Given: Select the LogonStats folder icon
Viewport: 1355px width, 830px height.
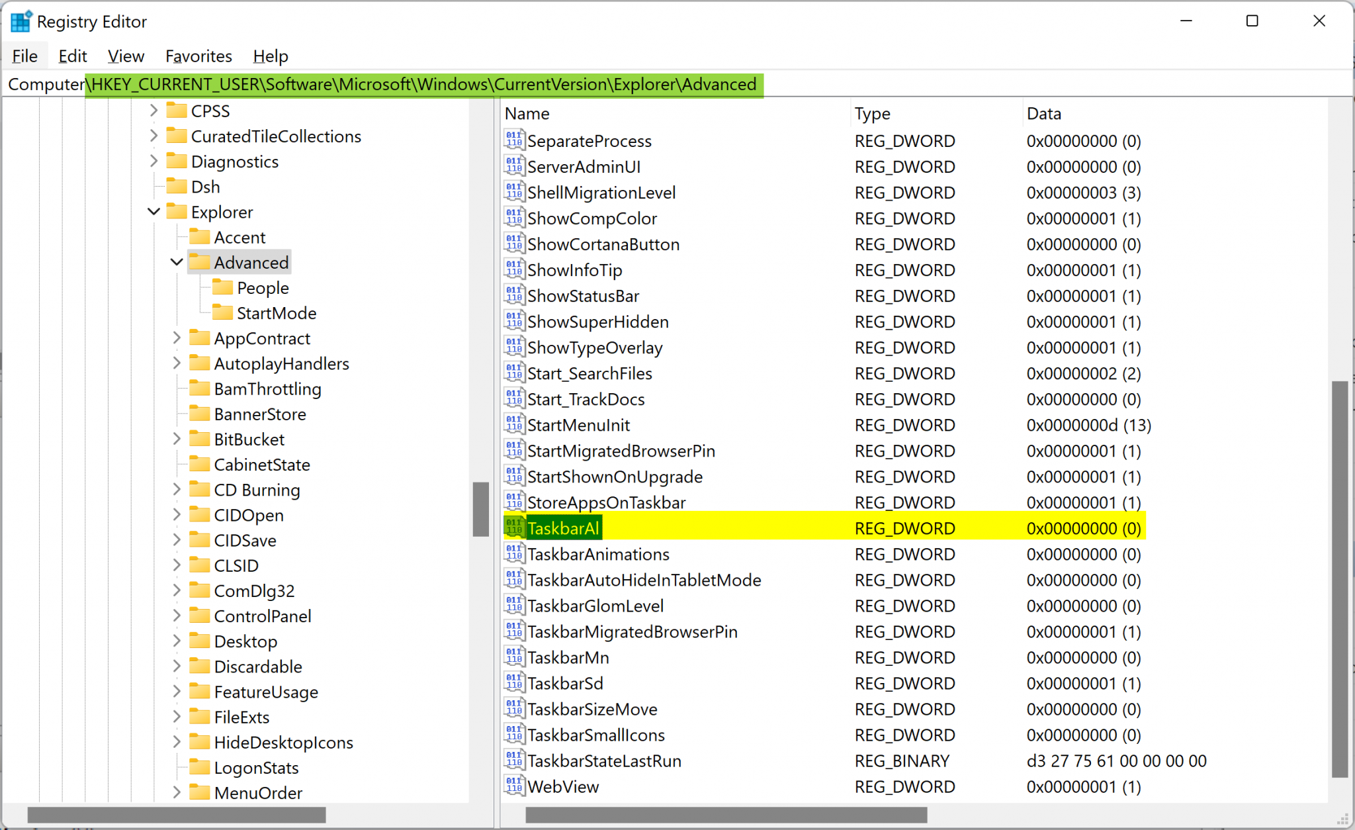Looking at the screenshot, I should click(x=199, y=766).
